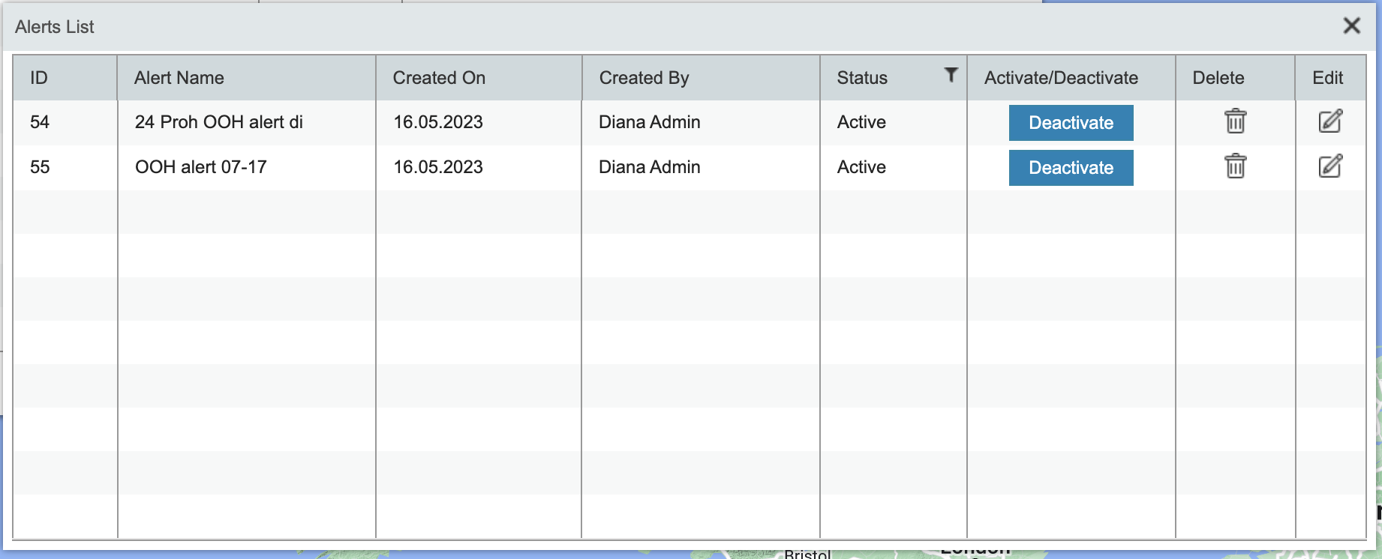Click Diana Admin in row 54

click(x=649, y=122)
